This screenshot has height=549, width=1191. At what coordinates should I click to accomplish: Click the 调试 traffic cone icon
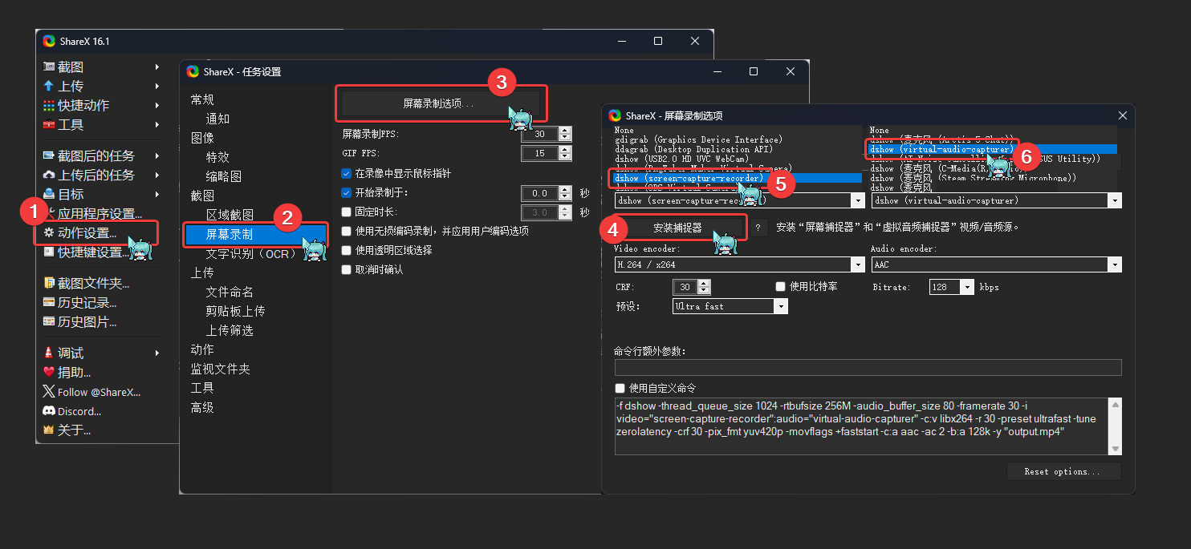49,353
